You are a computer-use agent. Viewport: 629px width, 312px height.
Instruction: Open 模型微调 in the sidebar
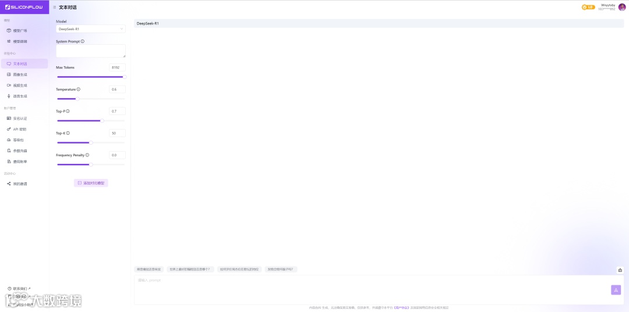pyautogui.click(x=20, y=41)
